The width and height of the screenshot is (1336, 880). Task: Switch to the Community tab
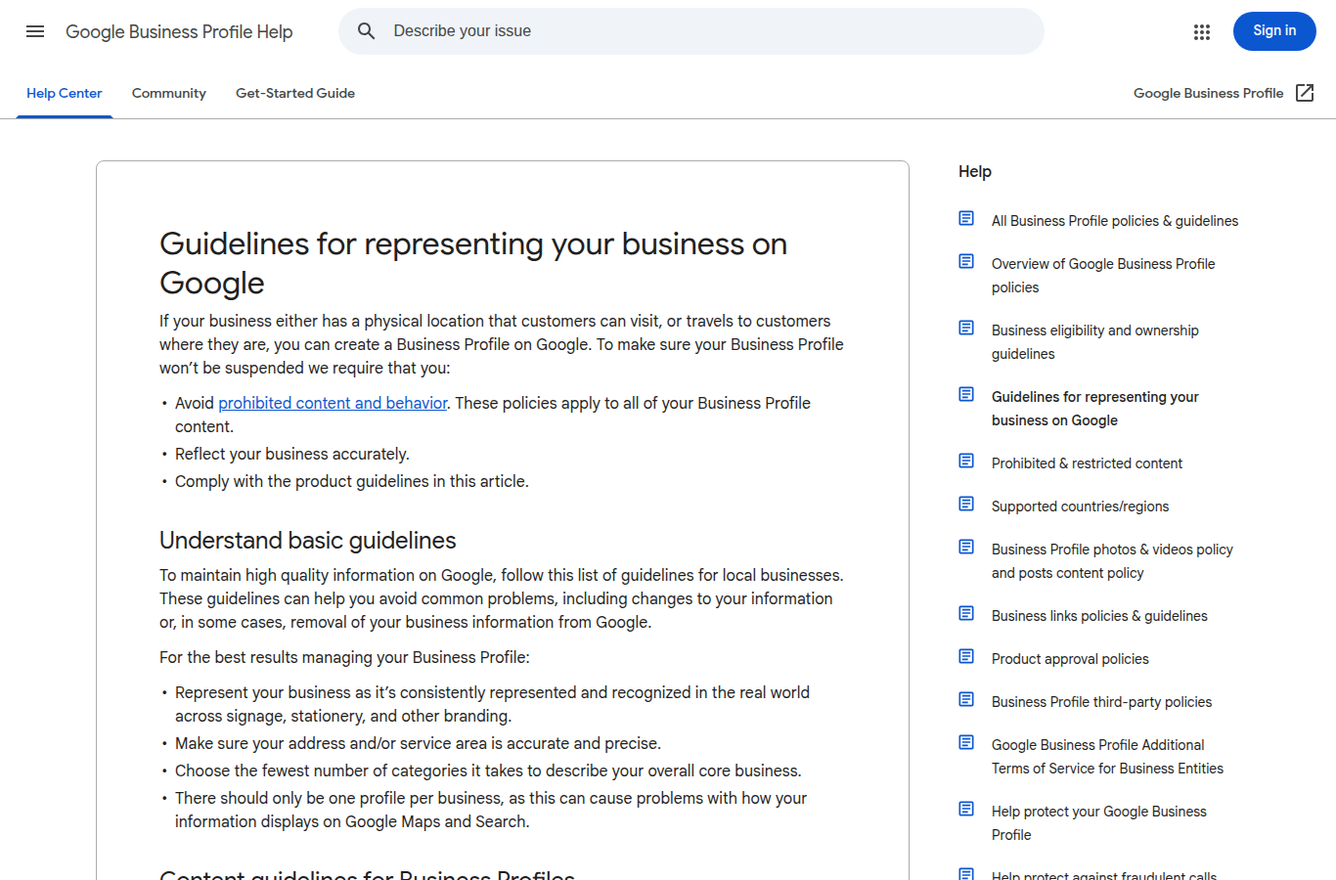pyautogui.click(x=169, y=94)
